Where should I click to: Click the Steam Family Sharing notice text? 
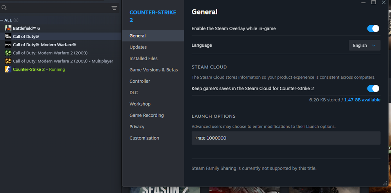254,168
